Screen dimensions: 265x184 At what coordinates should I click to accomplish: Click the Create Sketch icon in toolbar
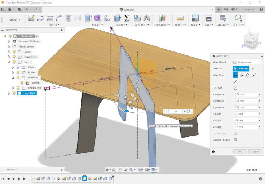[31, 18]
